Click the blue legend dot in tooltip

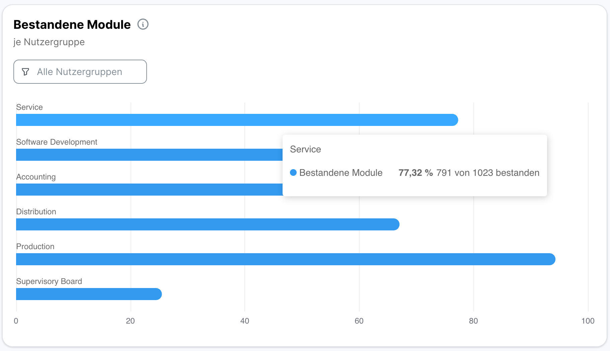pyautogui.click(x=293, y=172)
